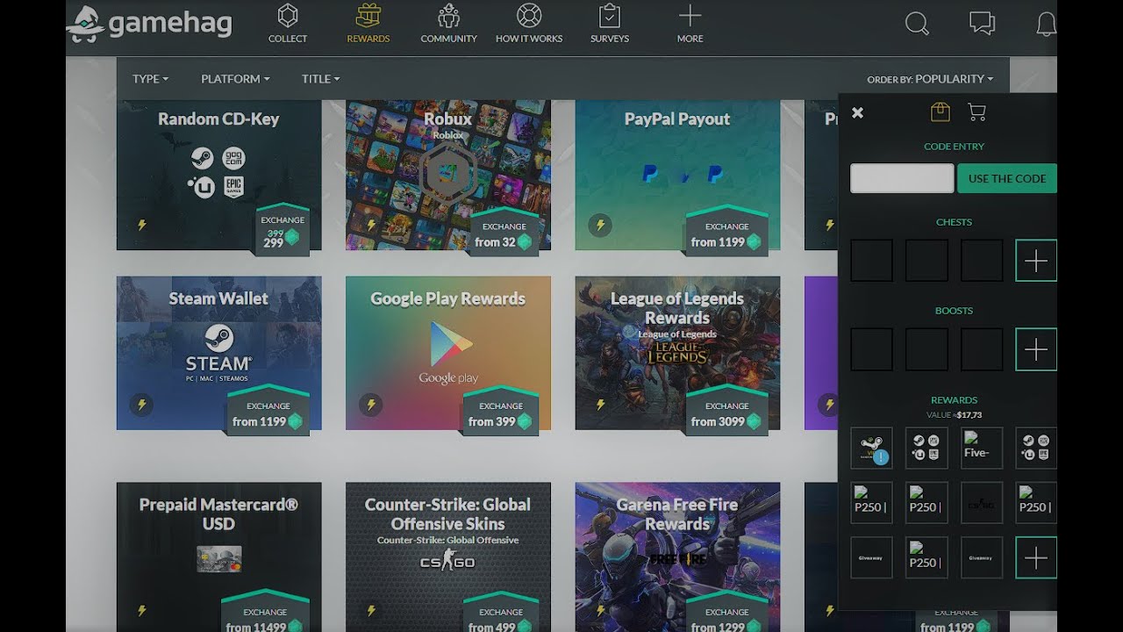Click the Use The Code button
Screen dimensions: 1123x632
[1007, 178]
